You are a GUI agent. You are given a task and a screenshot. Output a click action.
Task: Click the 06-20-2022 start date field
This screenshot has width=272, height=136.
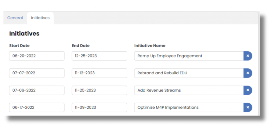pyautogui.click(x=37, y=56)
